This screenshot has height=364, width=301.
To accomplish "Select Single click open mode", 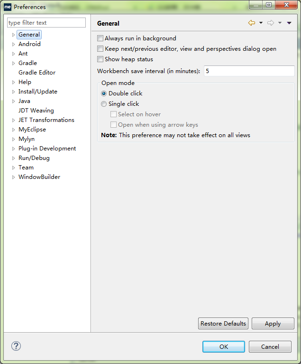I will 104,104.
